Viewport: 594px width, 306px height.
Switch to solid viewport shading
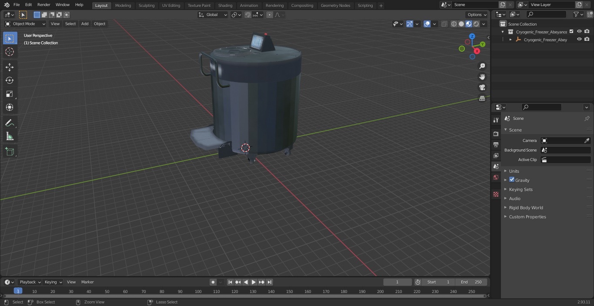(x=461, y=24)
